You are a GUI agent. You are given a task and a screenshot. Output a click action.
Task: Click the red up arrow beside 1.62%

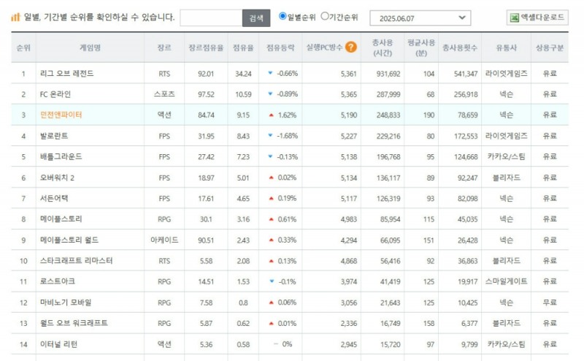pos(271,115)
